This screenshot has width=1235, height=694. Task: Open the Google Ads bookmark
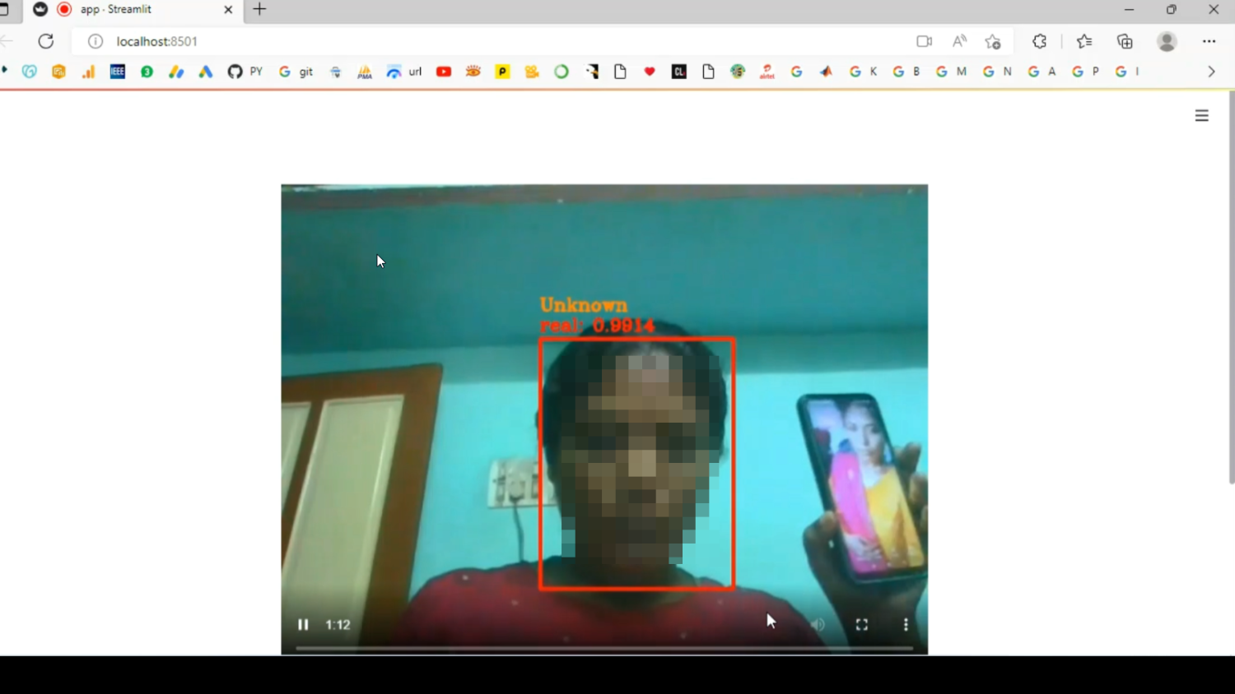[206, 72]
